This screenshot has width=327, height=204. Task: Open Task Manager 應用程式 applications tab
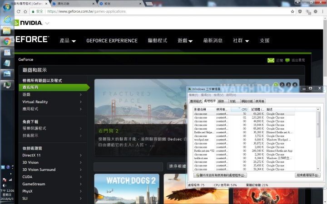(196, 101)
